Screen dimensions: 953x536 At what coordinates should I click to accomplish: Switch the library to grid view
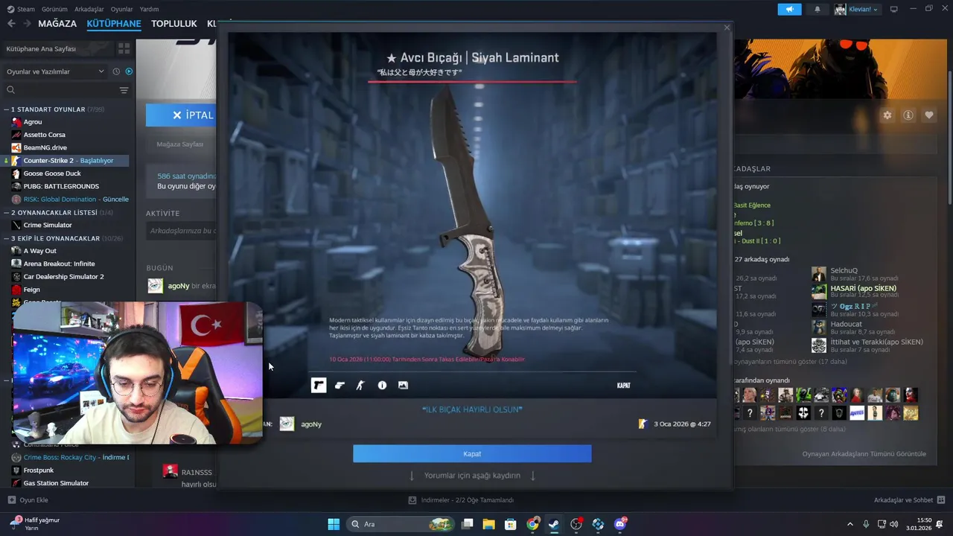tap(124, 48)
